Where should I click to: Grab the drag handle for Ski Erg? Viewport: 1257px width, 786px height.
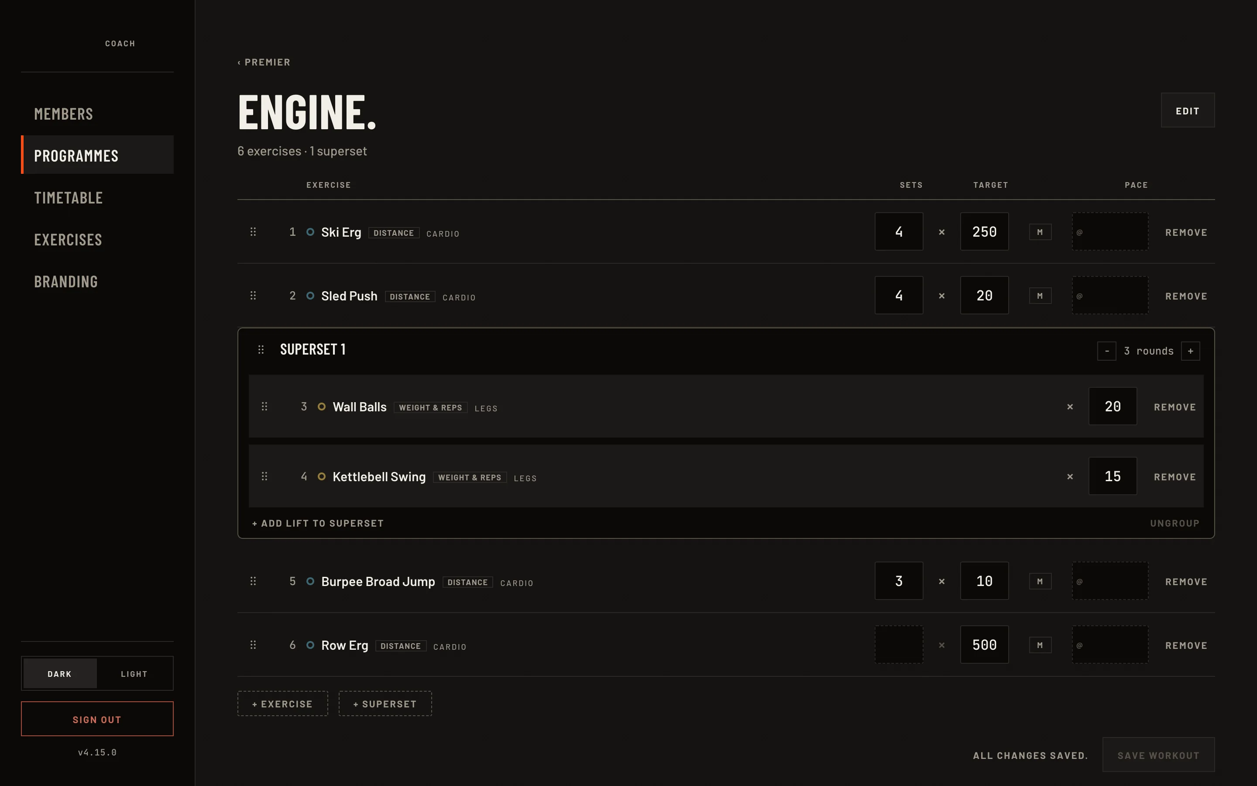(x=253, y=232)
